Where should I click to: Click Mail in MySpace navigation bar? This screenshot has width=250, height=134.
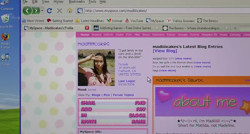tap(137, 35)
